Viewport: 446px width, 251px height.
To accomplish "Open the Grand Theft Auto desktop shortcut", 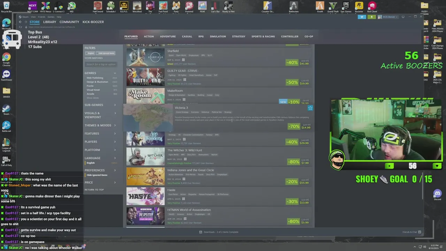I will point(333,7).
